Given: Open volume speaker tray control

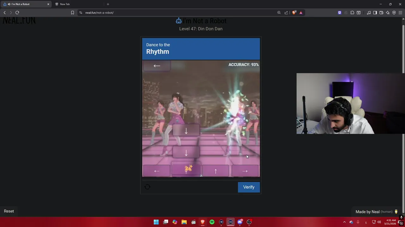Looking at the screenshot, I should pos(379,222).
